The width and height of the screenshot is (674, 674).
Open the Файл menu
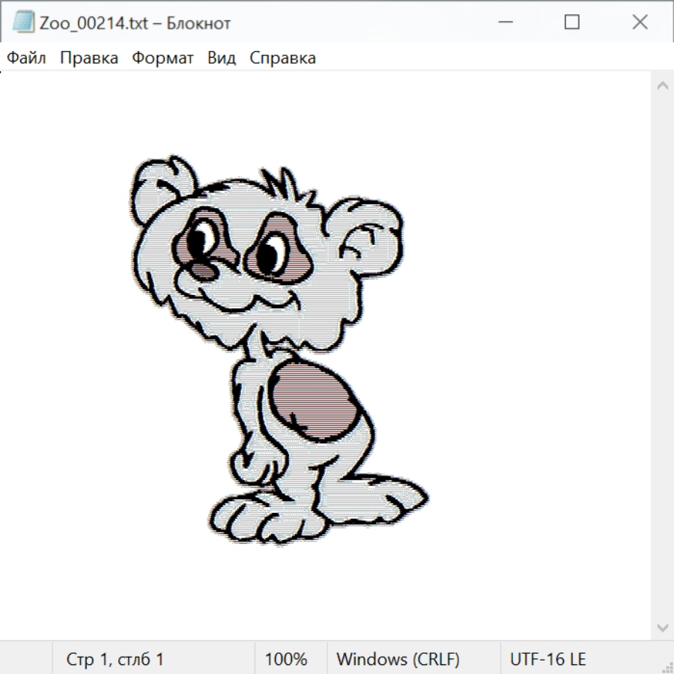(26, 58)
